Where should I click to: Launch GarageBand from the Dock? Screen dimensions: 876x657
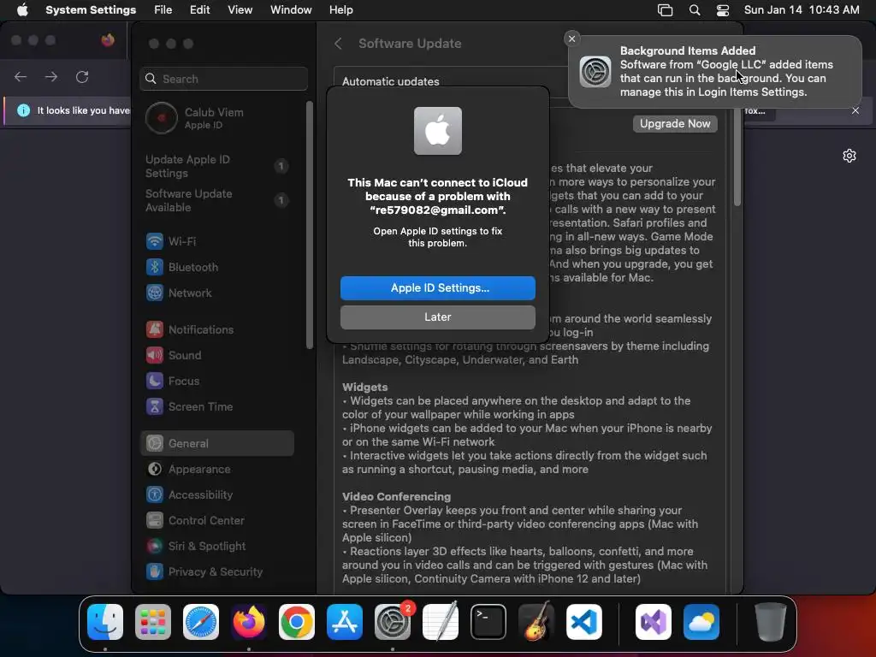[536, 622]
